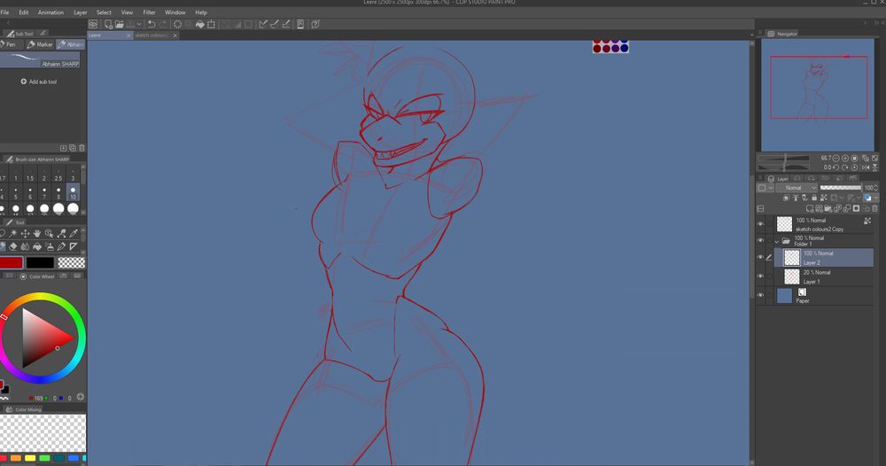Image resolution: width=886 pixels, height=466 pixels.
Task: Open the Filter menu
Action: (150, 12)
